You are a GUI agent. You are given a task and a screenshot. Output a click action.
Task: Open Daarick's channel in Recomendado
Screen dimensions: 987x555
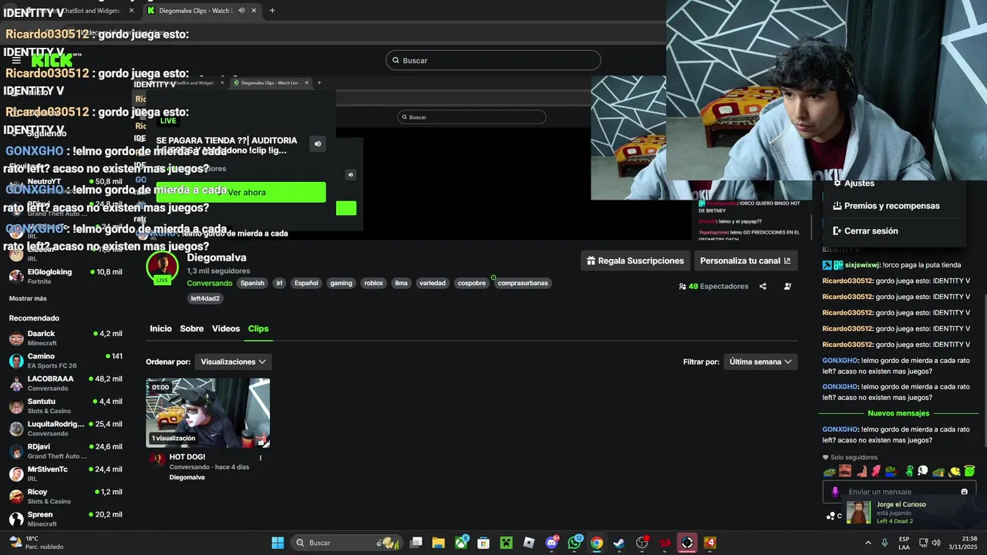pyautogui.click(x=66, y=338)
